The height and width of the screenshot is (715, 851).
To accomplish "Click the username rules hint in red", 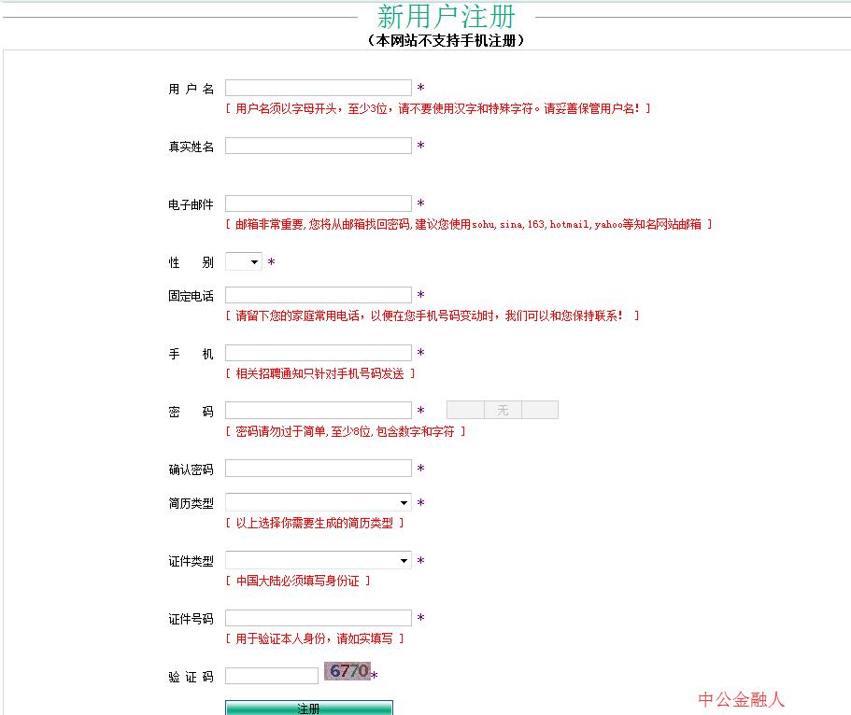I will [x=438, y=108].
